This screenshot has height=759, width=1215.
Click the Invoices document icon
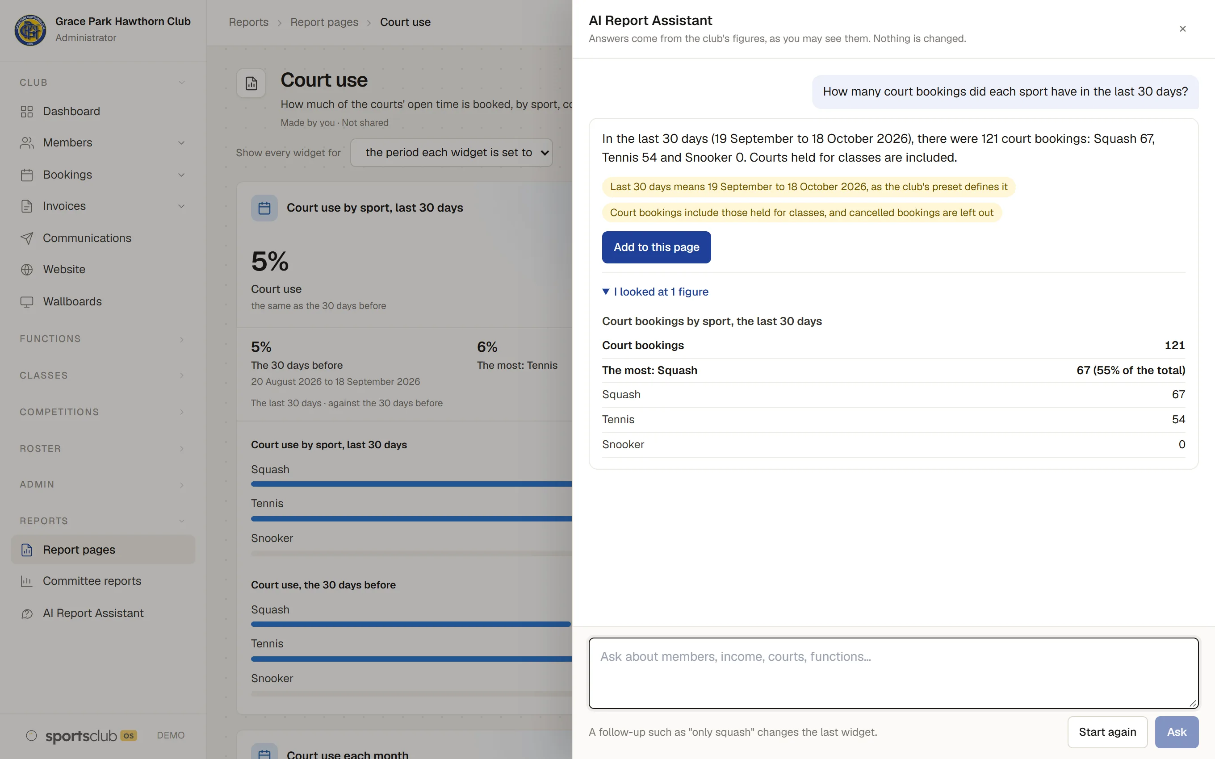click(x=27, y=206)
